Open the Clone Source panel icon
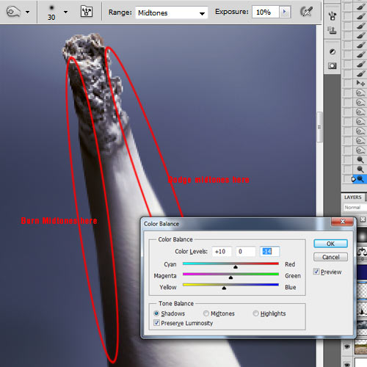This screenshot has width=367, height=367. click(332, 30)
